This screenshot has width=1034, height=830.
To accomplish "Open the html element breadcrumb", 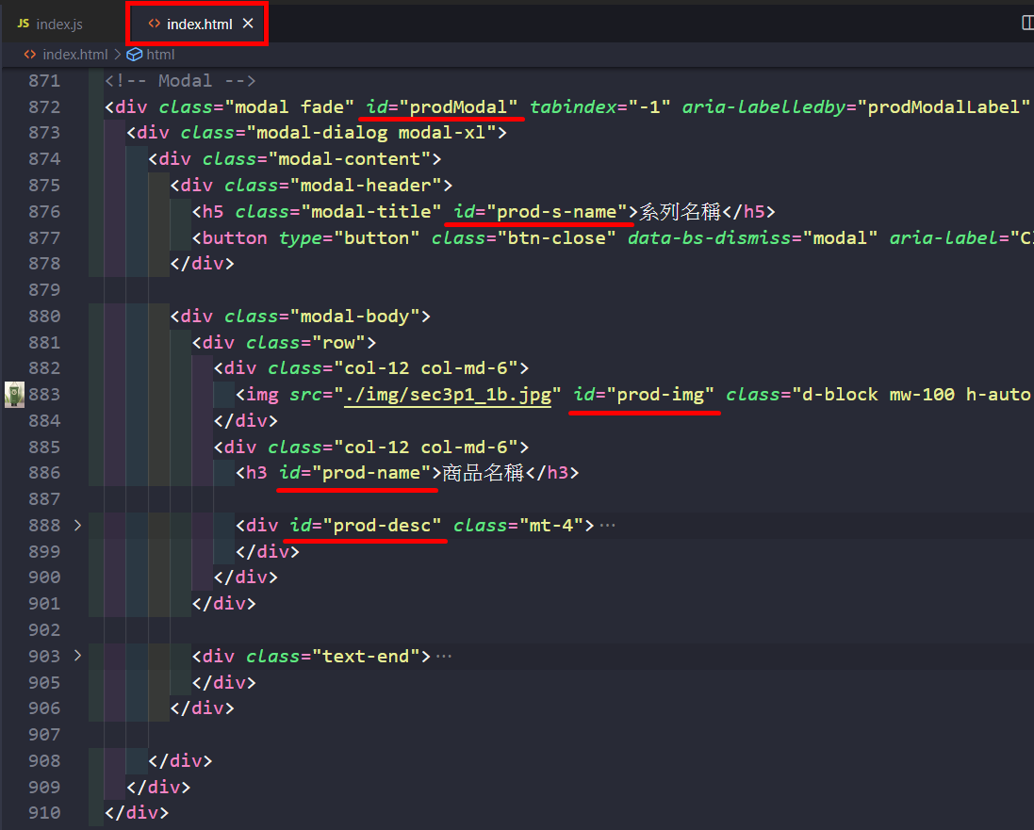I will [x=160, y=55].
